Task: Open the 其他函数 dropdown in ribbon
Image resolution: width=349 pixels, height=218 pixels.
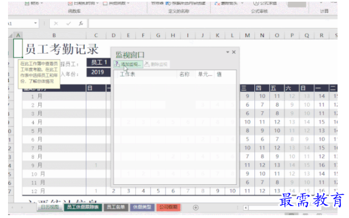Action: [x=116, y=3]
